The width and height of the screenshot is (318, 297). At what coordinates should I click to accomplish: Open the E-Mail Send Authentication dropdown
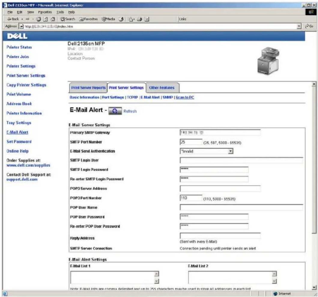[207, 151]
